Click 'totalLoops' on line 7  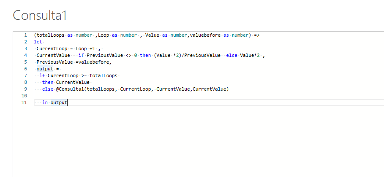(103, 75)
